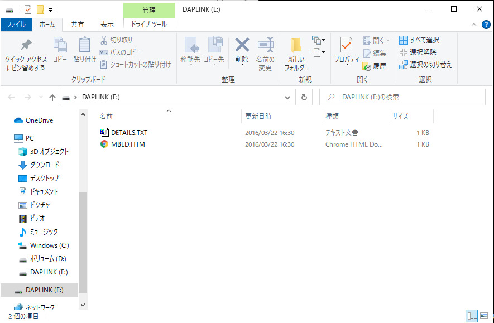Click 選択解除 (Select none)
Viewport: 494px width, 323px height.
pyautogui.click(x=418, y=52)
